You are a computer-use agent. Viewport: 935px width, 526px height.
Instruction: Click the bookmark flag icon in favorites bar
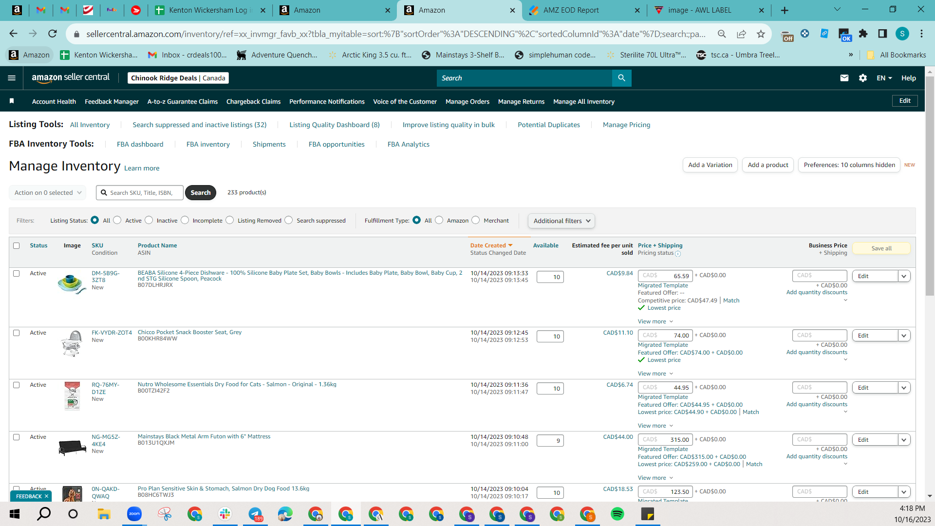click(12, 101)
